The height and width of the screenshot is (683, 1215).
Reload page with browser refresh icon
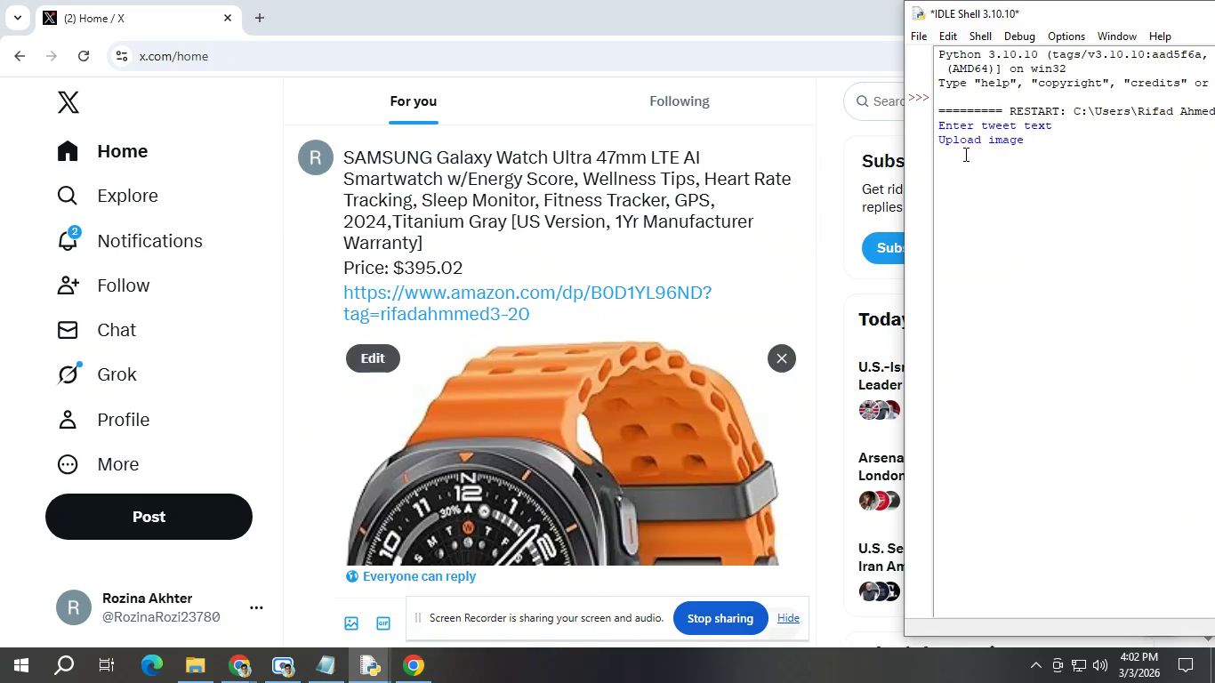tap(84, 56)
